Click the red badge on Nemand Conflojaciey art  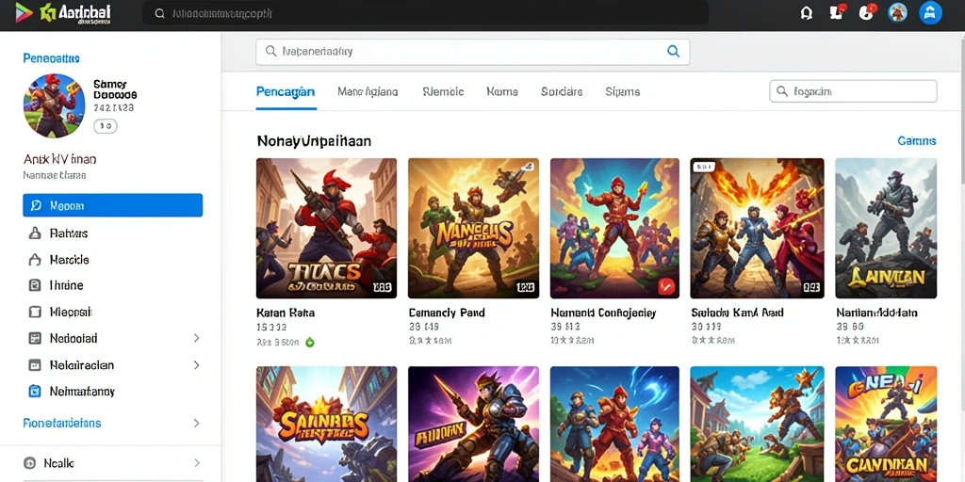(x=667, y=286)
